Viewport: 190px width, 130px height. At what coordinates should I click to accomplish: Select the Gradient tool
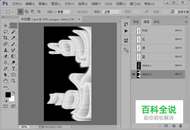tap(13, 56)
